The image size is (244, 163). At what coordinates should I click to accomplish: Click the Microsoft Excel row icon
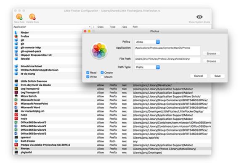tap(16, 100)
